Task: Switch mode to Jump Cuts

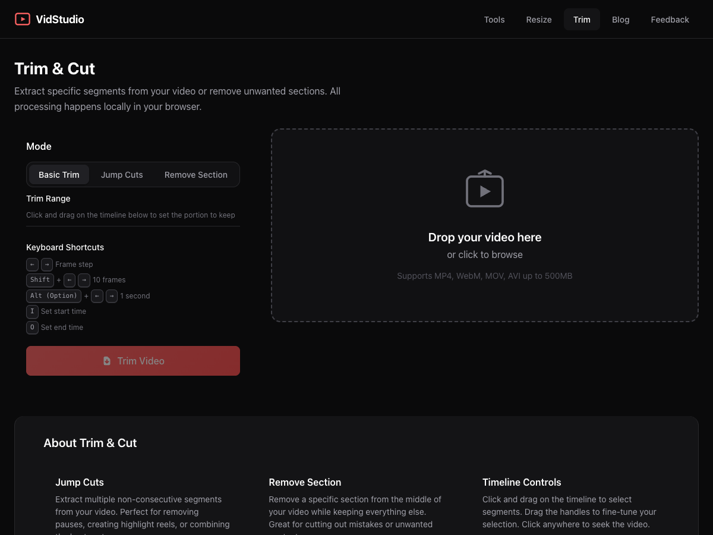Action: (x=122, y=174)
